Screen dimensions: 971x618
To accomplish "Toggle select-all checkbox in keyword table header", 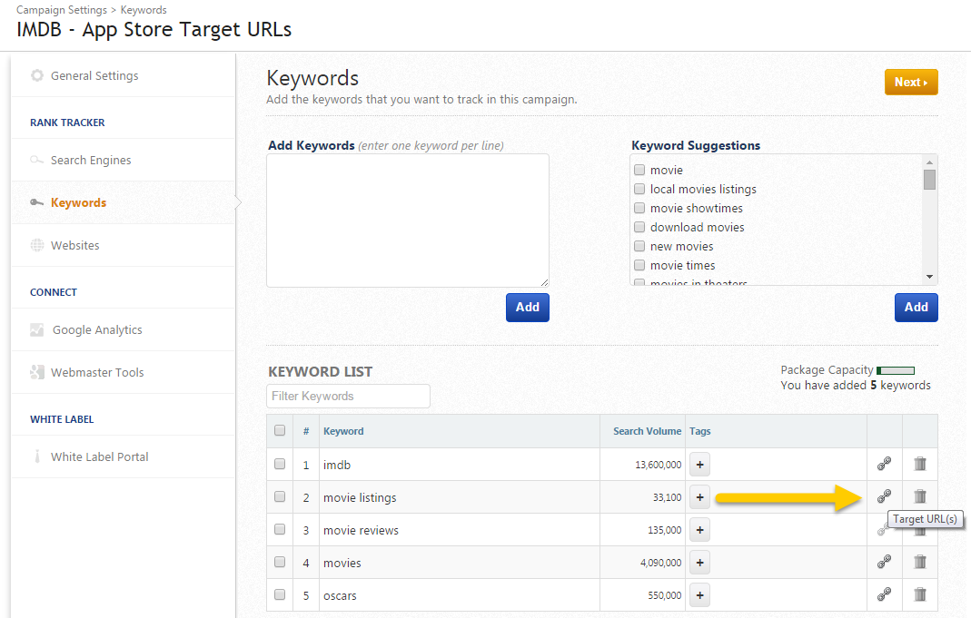I will (280, 431).
